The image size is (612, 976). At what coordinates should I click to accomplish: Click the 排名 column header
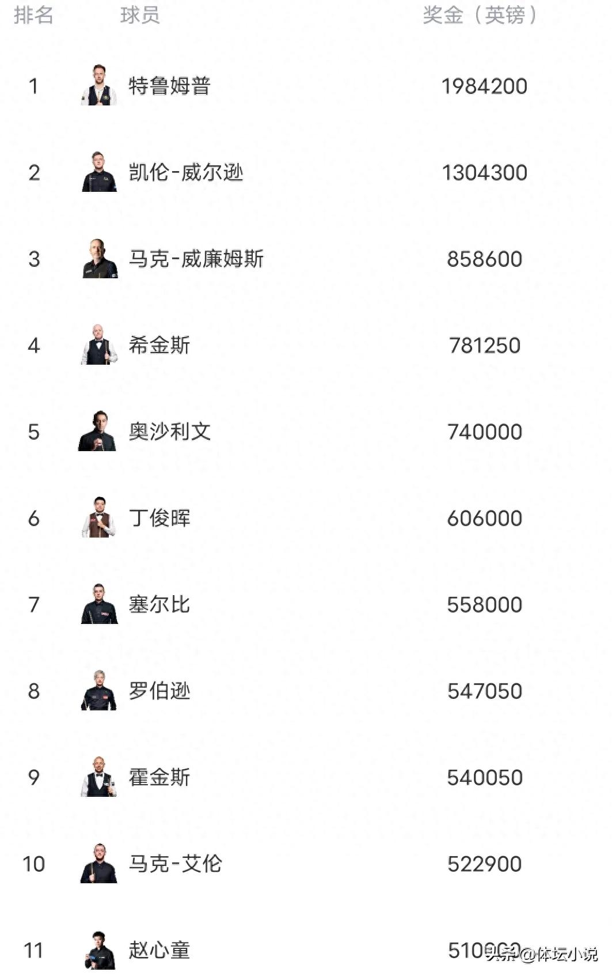(x=33, y=15)
